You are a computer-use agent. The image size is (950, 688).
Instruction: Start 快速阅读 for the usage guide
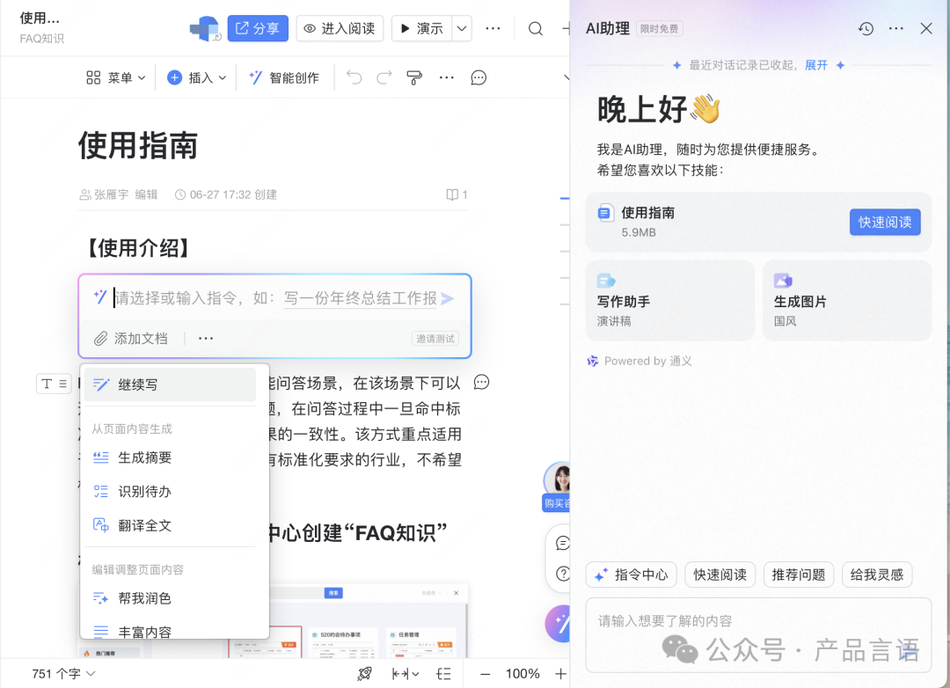(885, 222)
